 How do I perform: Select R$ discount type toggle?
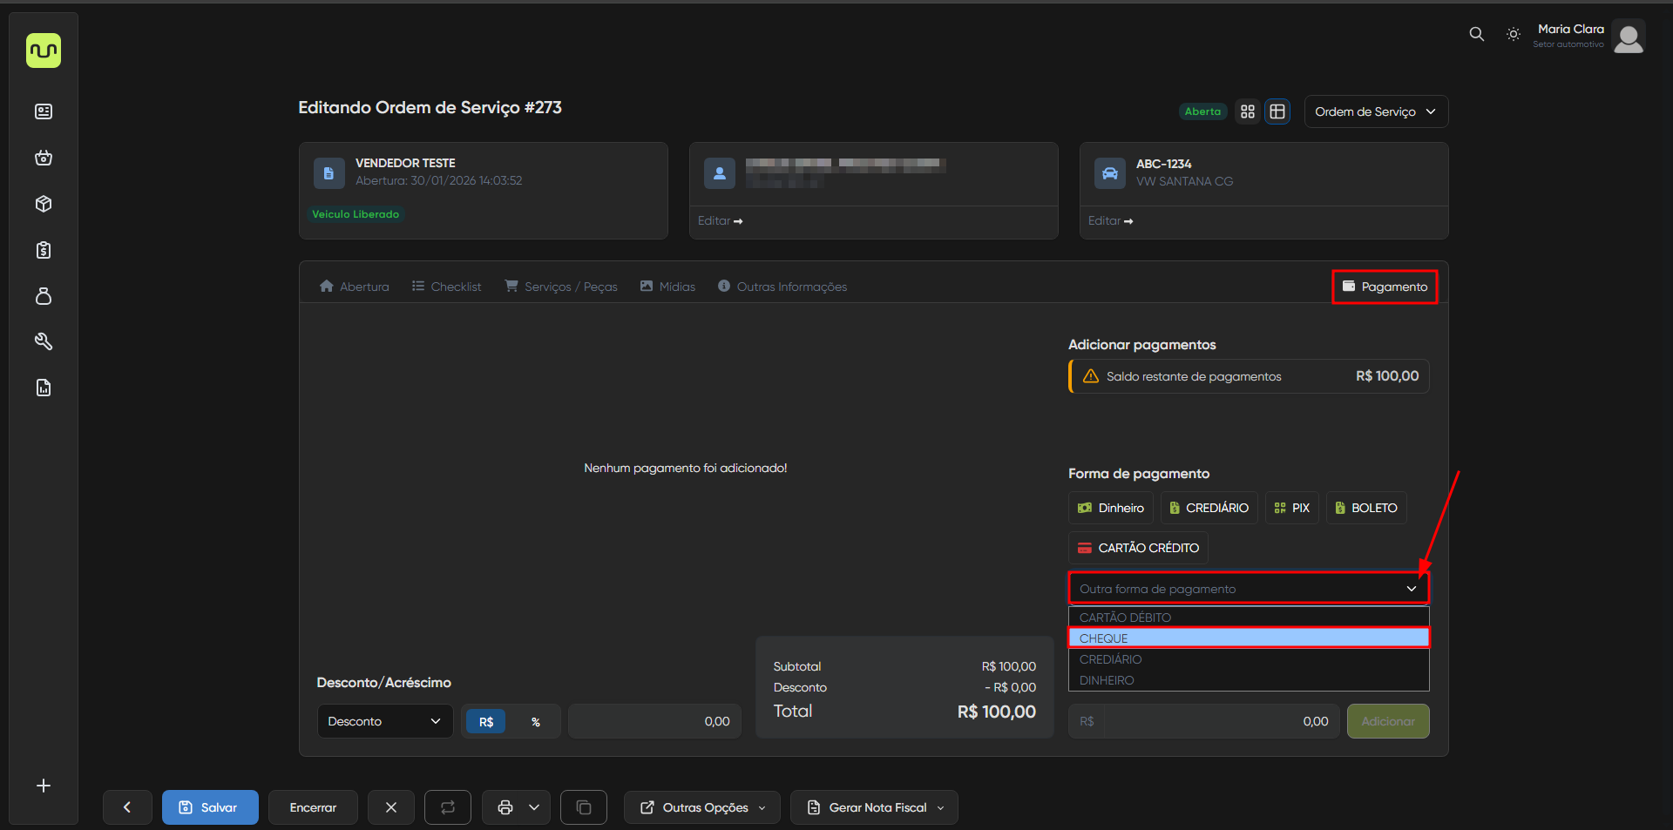(486, 722)
